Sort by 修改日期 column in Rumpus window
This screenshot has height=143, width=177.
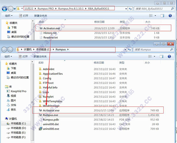point(99,63)
